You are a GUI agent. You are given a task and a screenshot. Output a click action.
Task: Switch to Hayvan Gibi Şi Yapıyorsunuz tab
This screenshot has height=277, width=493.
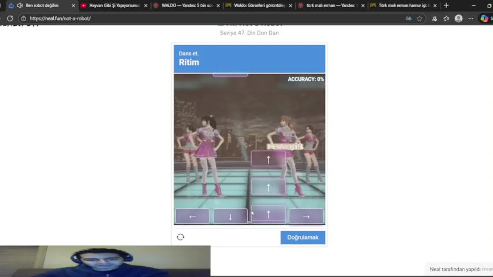tap(114, 5)
